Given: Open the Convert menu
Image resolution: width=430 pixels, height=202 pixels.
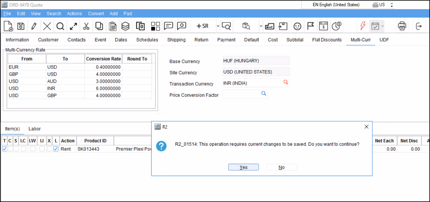Looking at the screenshot, I should tap(96, 13).
